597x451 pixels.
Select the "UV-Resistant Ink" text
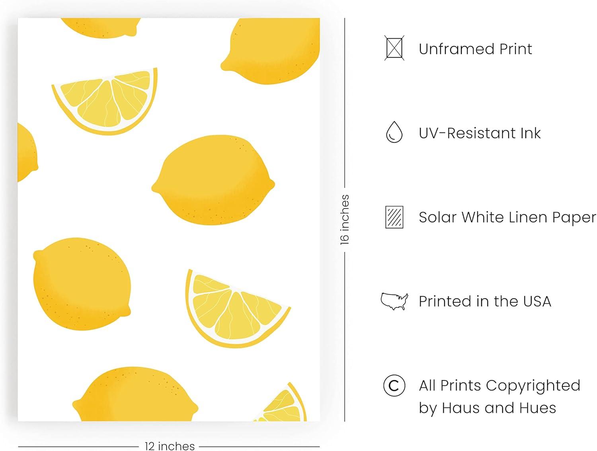[479, 133]
